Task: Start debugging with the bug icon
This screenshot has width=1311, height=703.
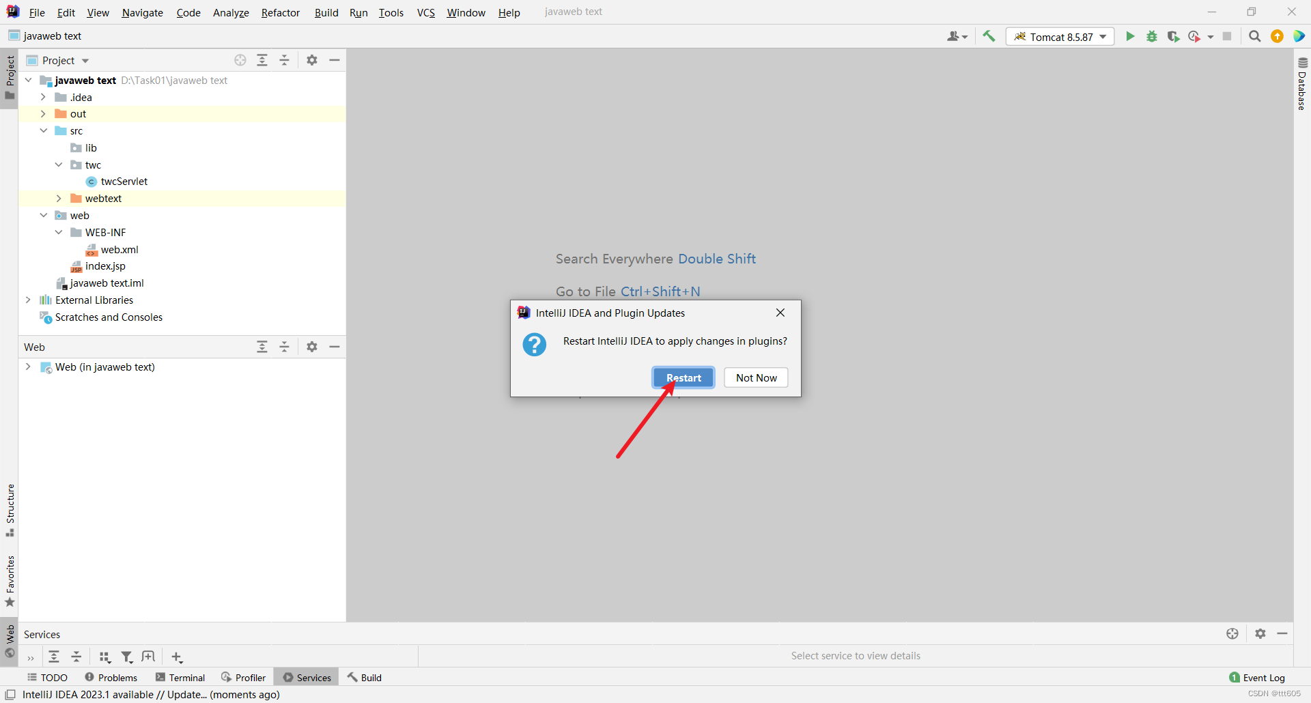Action: 1152,36
